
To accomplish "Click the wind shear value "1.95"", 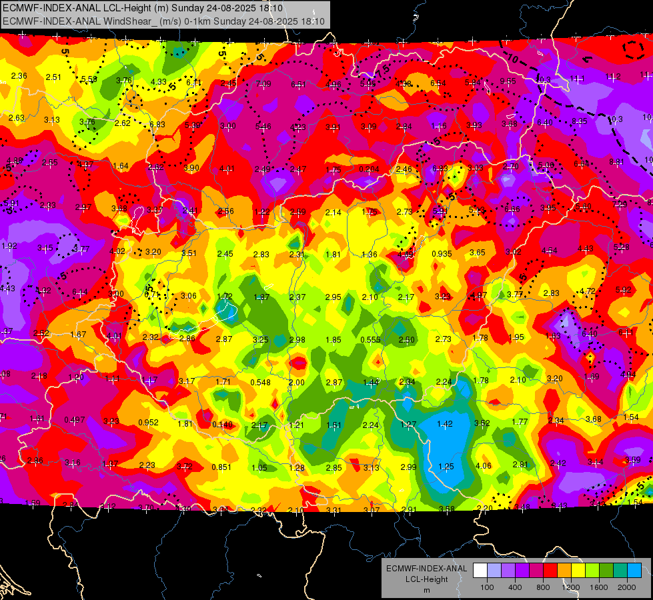I will pos(516,337).
